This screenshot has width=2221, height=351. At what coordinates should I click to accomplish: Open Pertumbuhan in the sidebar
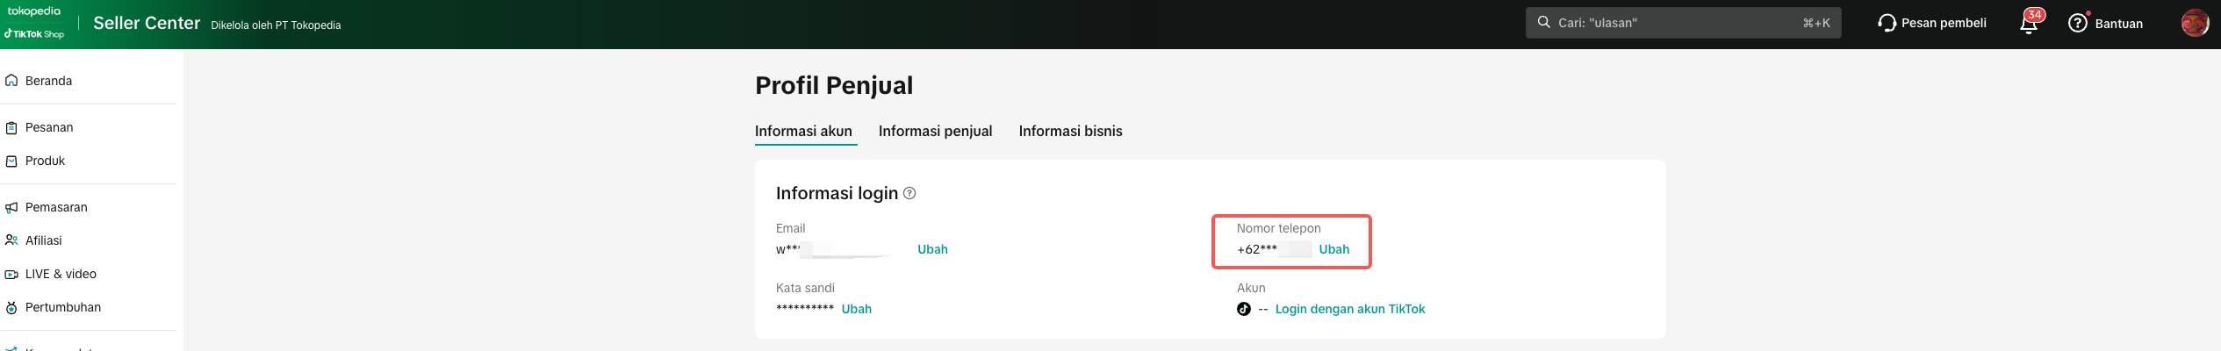(63, 307)
